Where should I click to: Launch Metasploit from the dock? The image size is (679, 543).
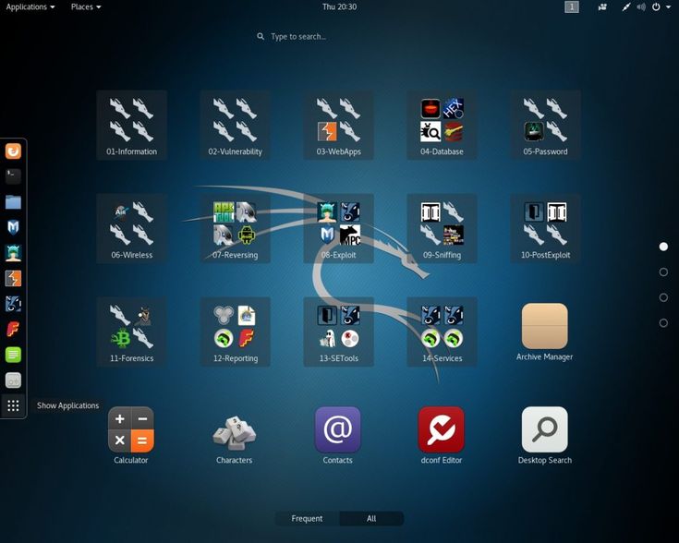point(13,227)
